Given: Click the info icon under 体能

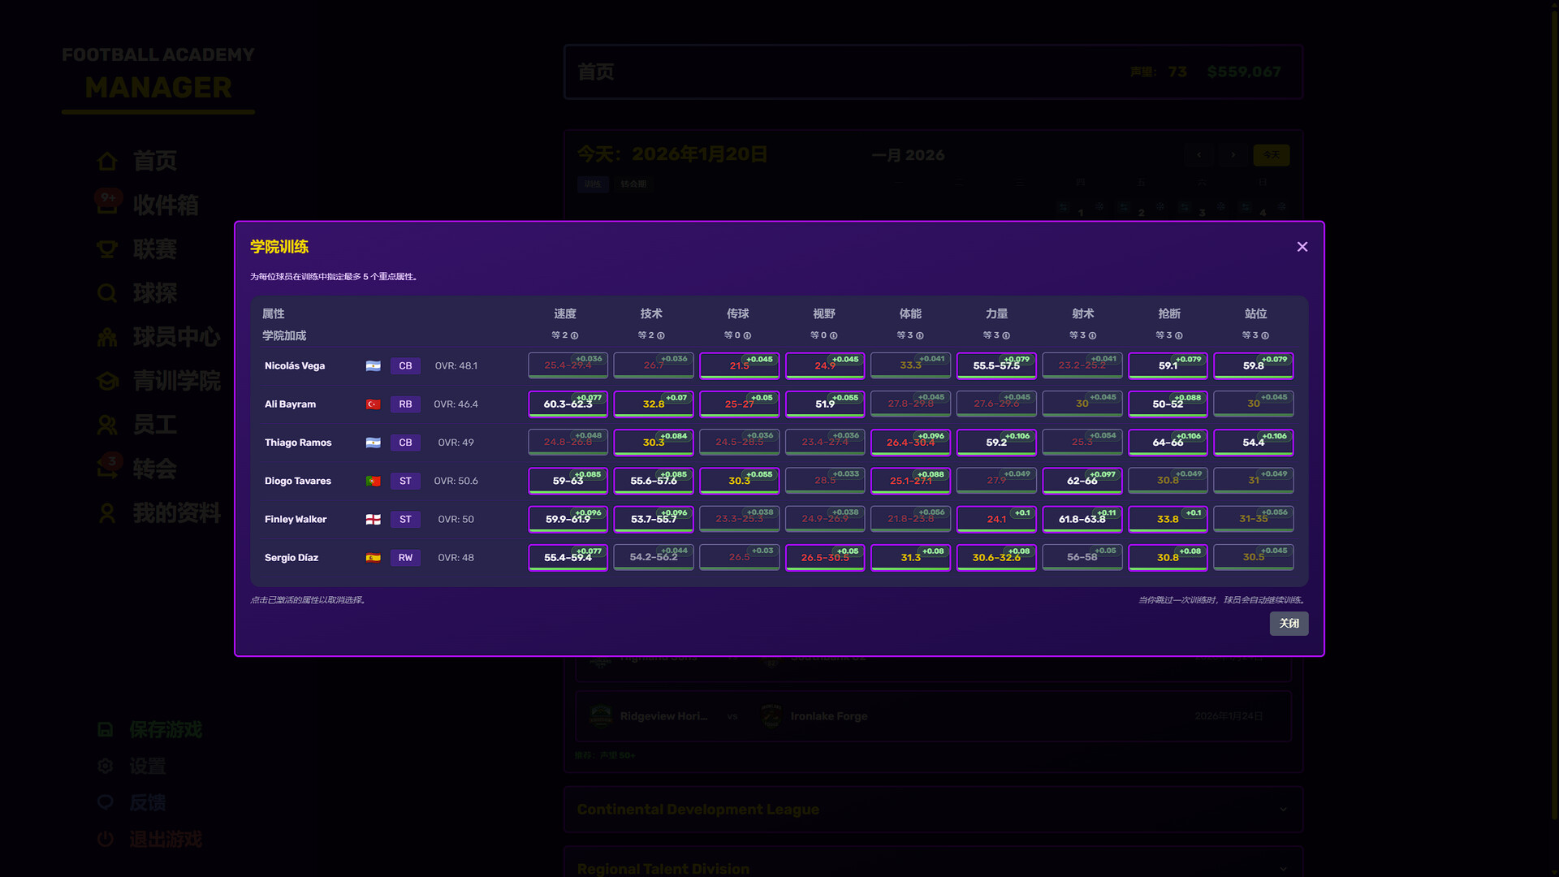Looking at the screenshot, I should point(920,335).
